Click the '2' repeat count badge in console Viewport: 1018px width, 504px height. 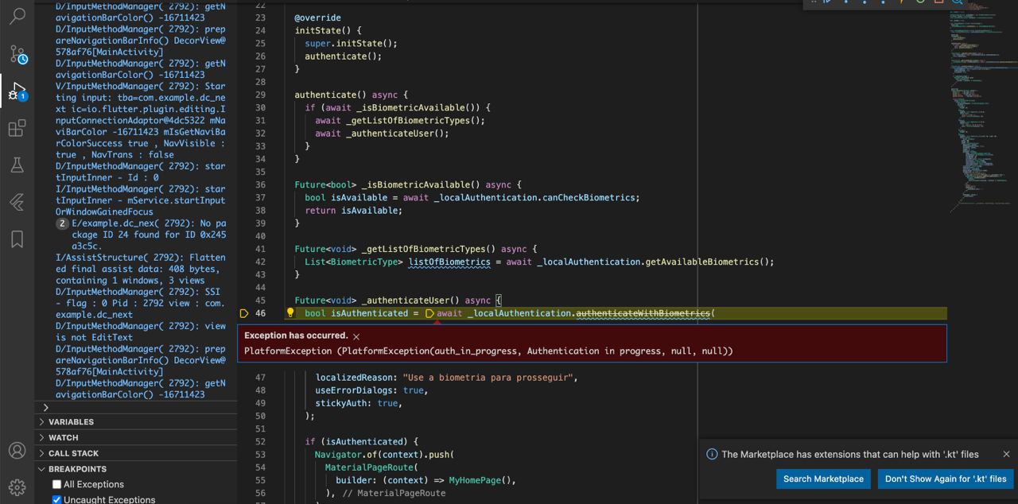tap(62, 224)
